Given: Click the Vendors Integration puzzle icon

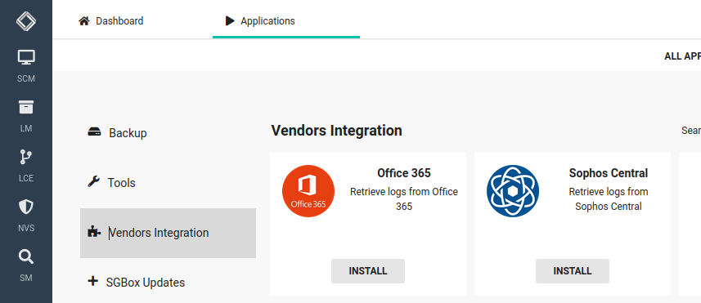Looking at the screenshot, I should pos(94,232).
